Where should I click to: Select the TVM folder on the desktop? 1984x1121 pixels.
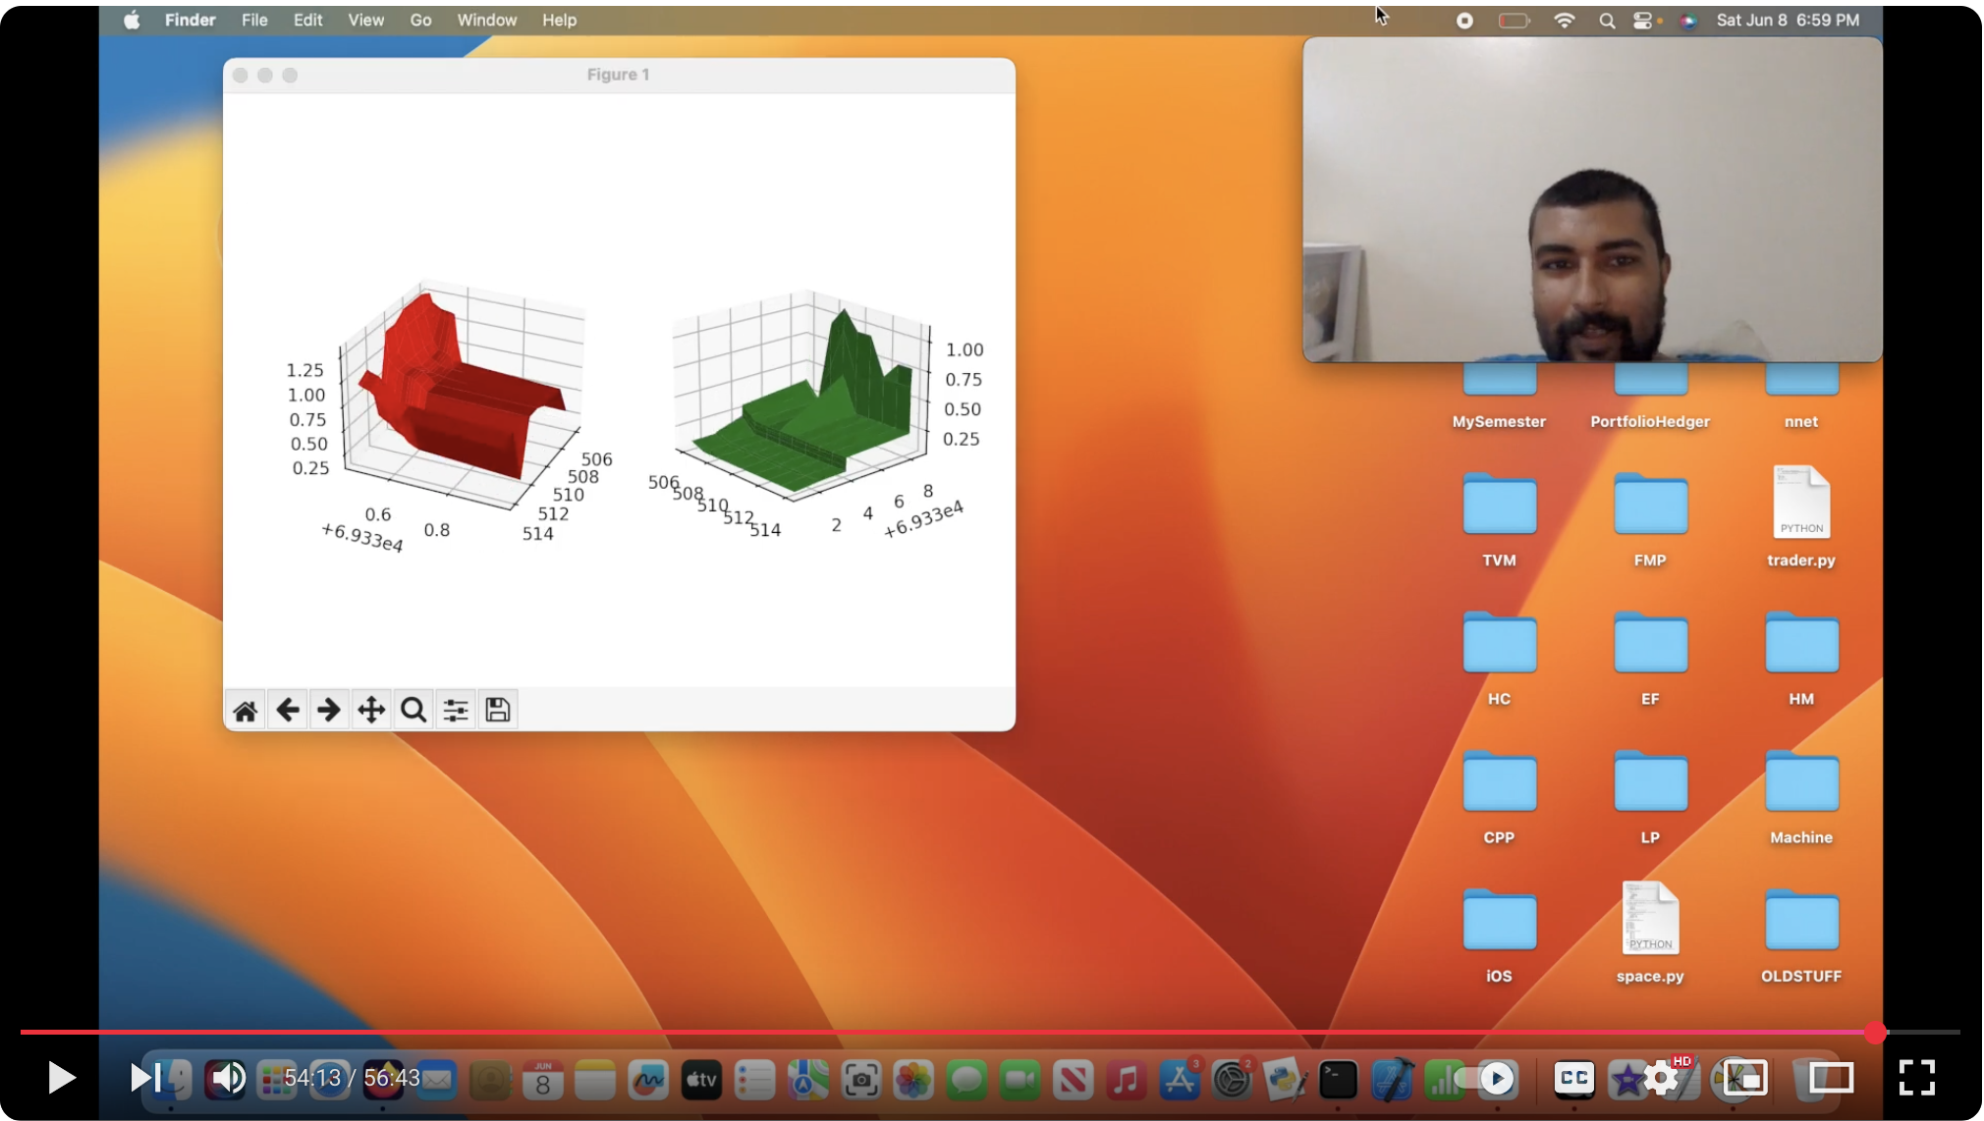click(x=1499, y=518)
